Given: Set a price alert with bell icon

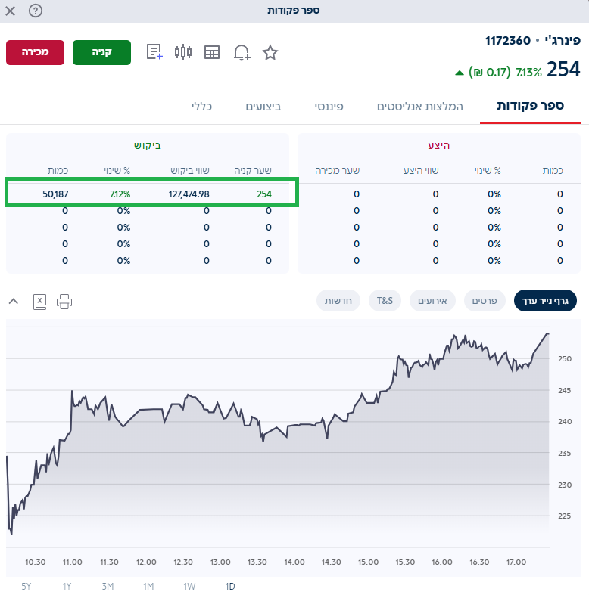Looking at the screenshot, I should [242, 52].
